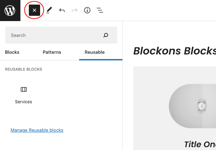Insert the Services reusable block
This screenshot has height=150, width=216.
(24, 95)
